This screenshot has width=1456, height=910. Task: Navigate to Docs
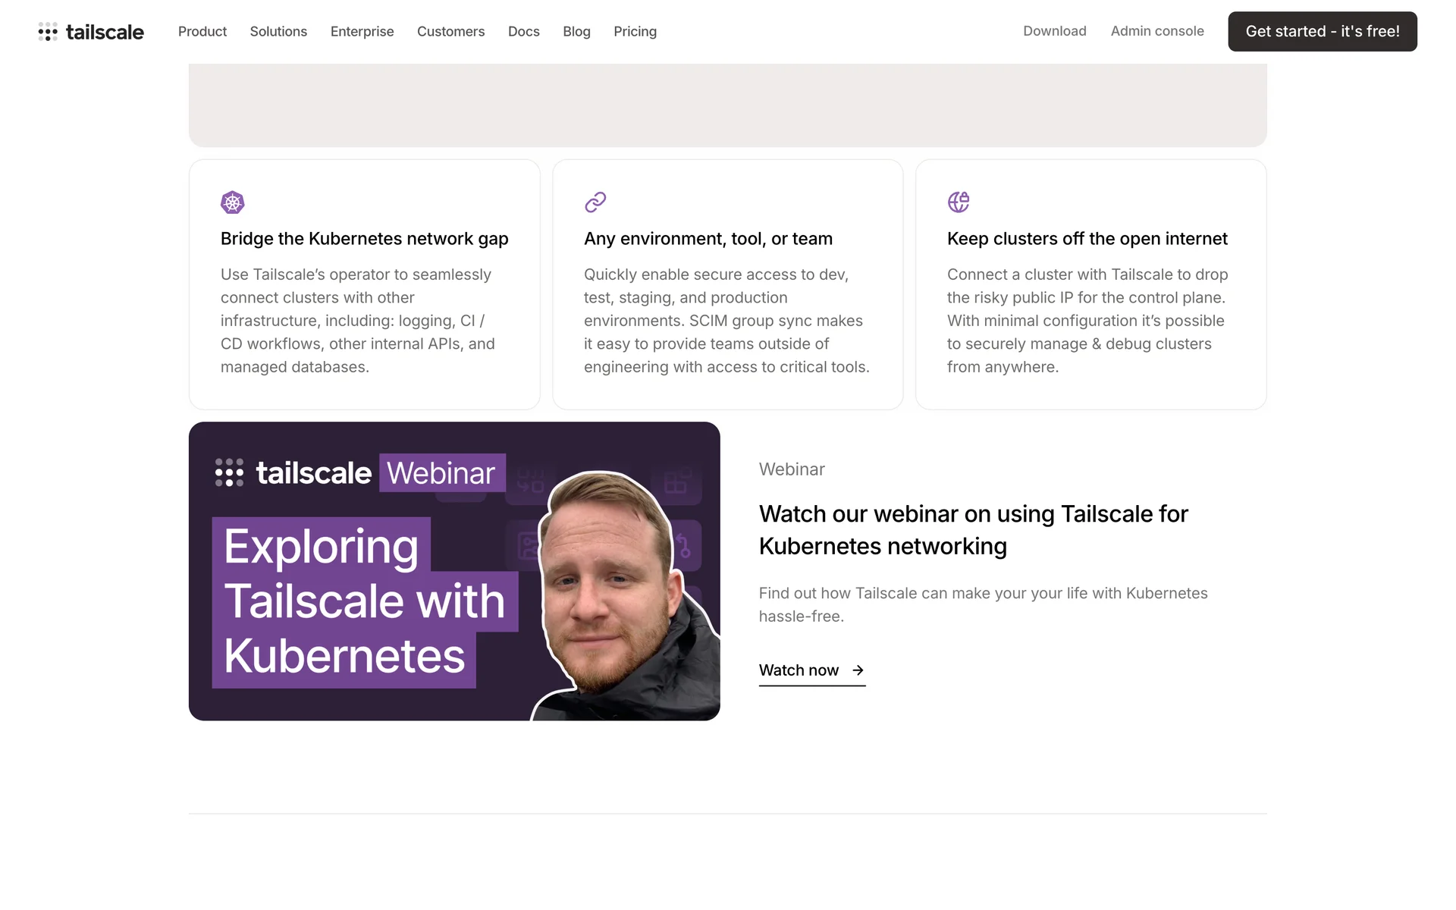click(x=523, y=32)
